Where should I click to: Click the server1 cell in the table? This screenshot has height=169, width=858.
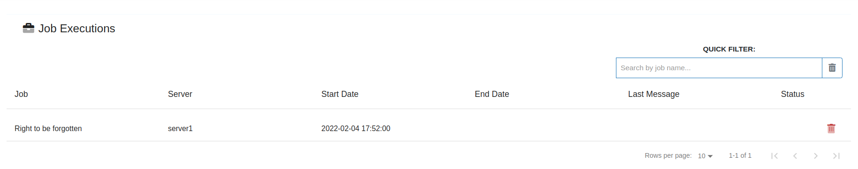pyautogui.click(x=180, y=128)
